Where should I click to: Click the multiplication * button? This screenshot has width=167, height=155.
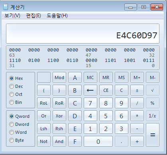137,116
